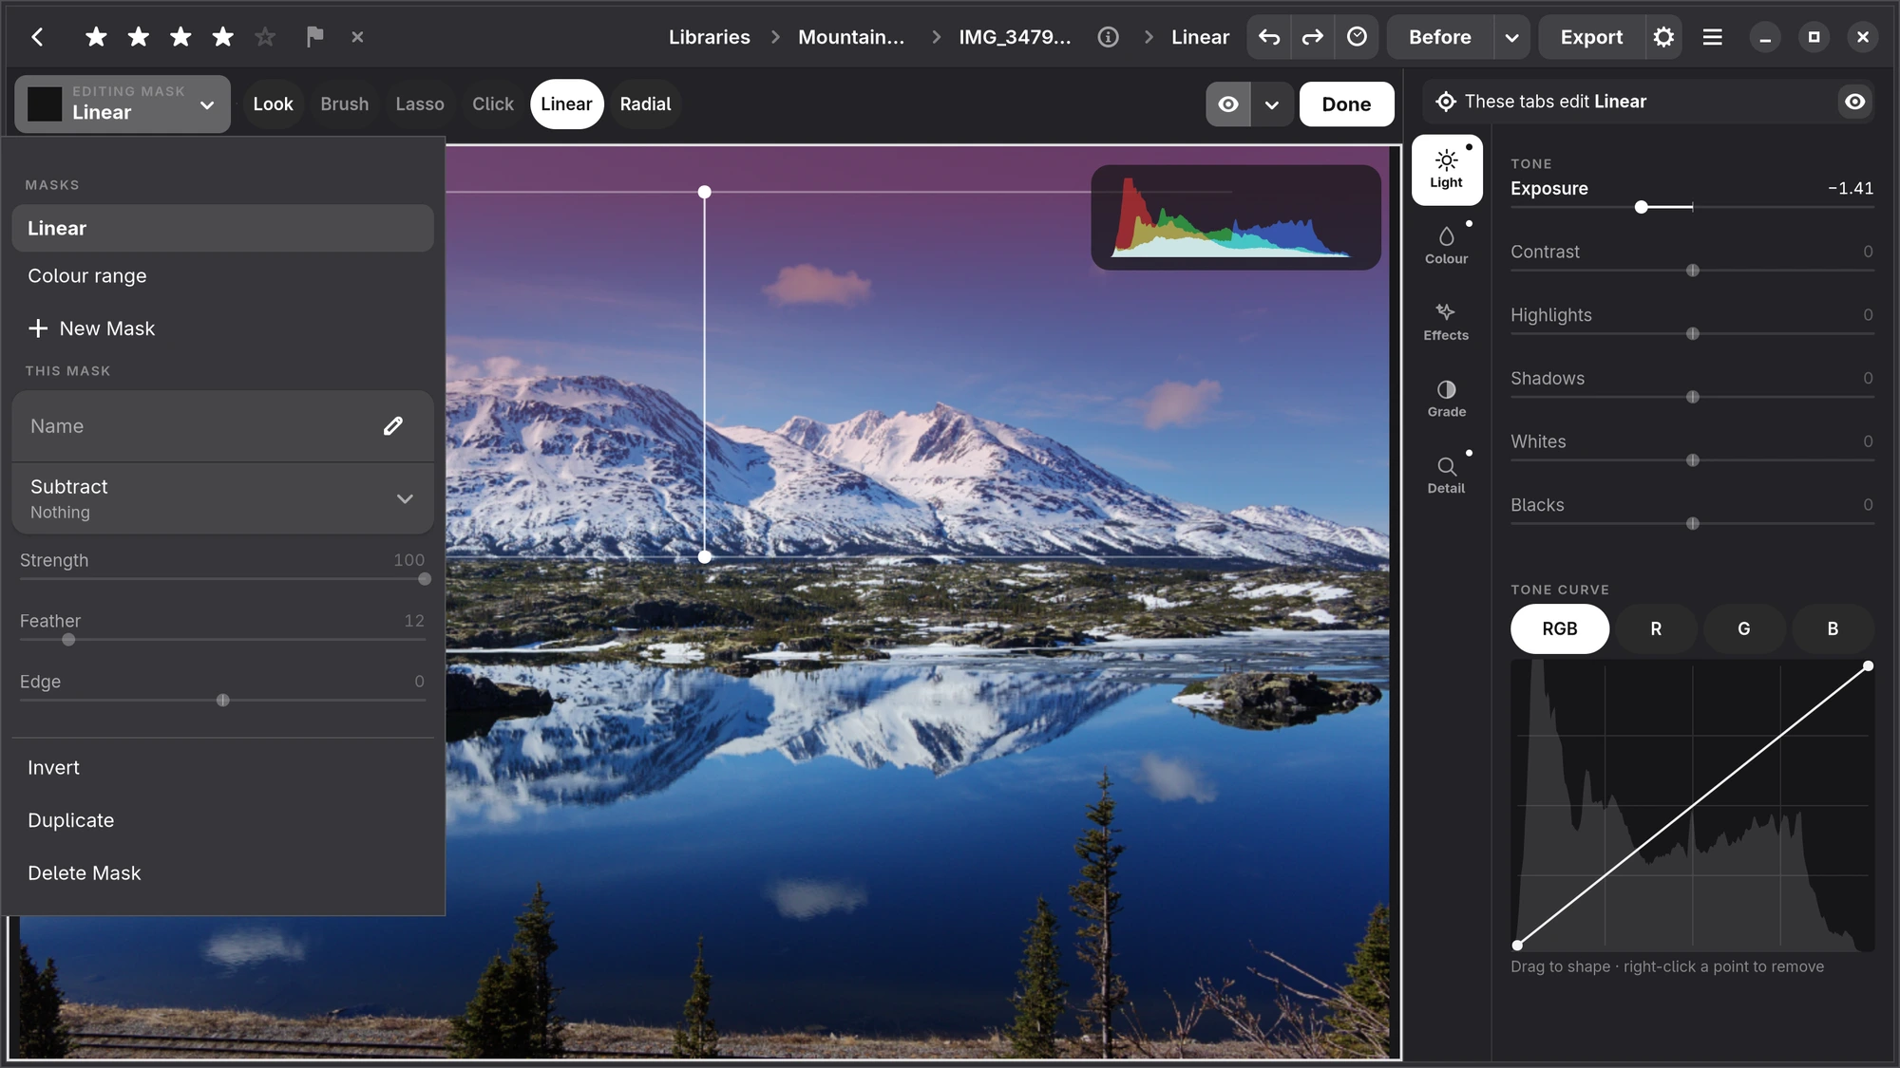Viewport: 1900px width, 1068px height.
Task: Undo the last edit
Action: [x=1268, y=37]
